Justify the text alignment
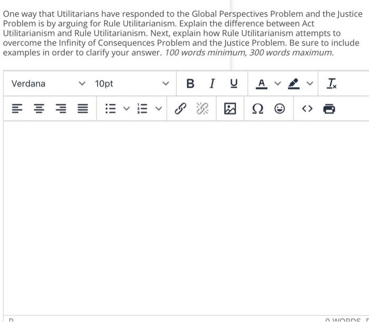 coord(83,109)
